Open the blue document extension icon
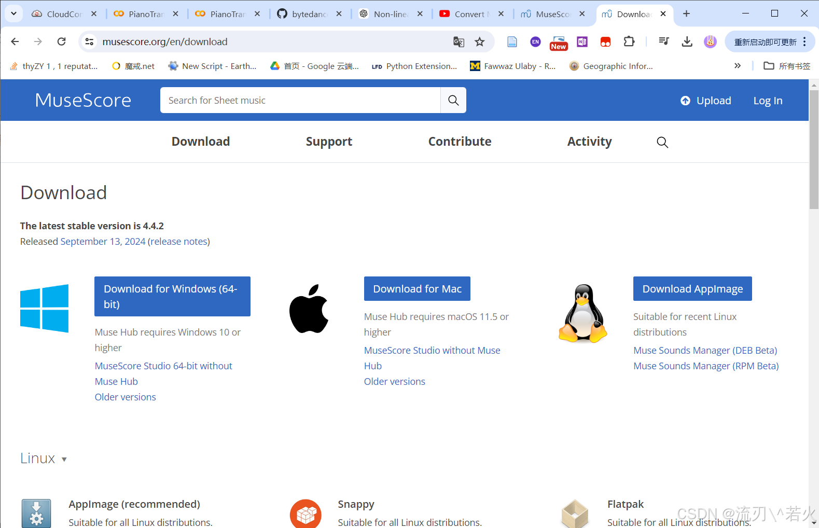This screenshot has height=528, width=819. (x=512, y=41)
